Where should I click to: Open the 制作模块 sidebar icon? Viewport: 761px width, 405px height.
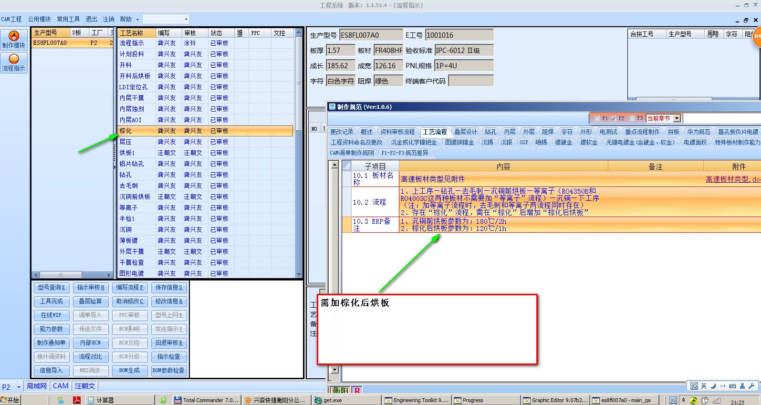pos(14,40)
